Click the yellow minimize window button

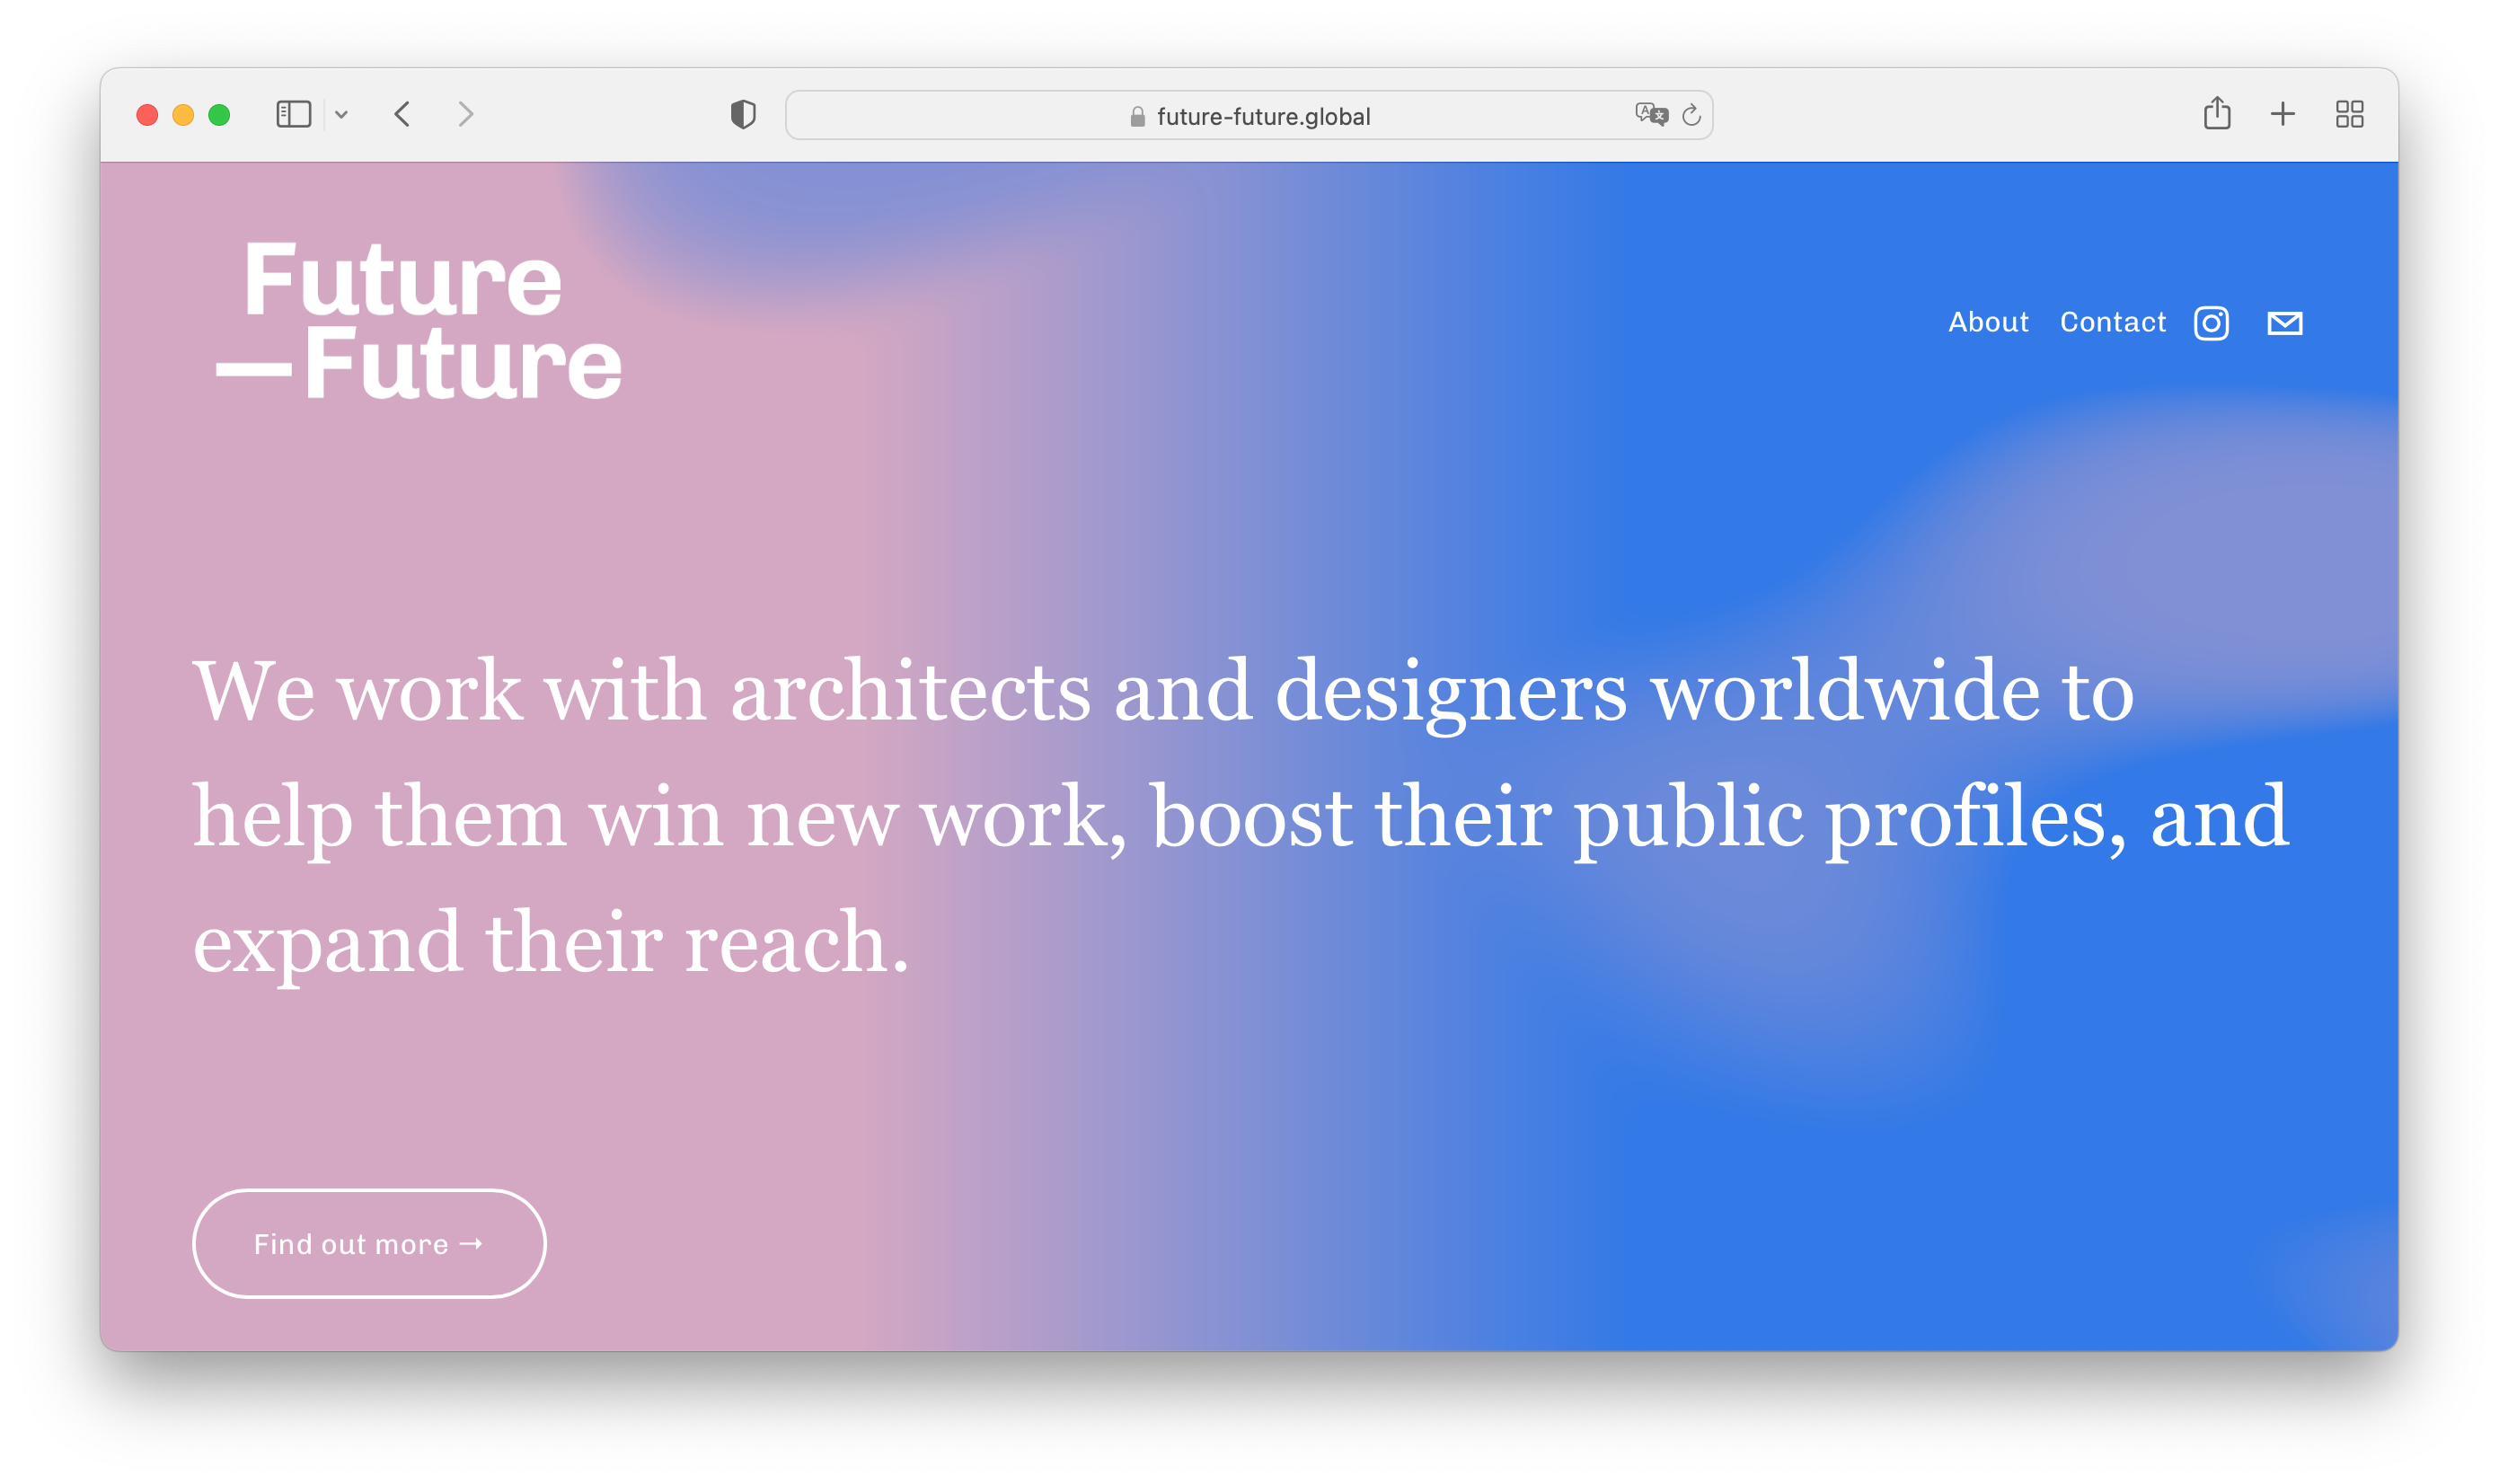(x=183, y=115)
